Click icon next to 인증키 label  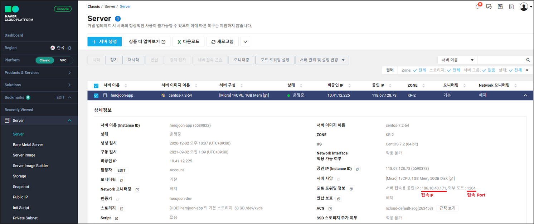(x=117, y=199)
